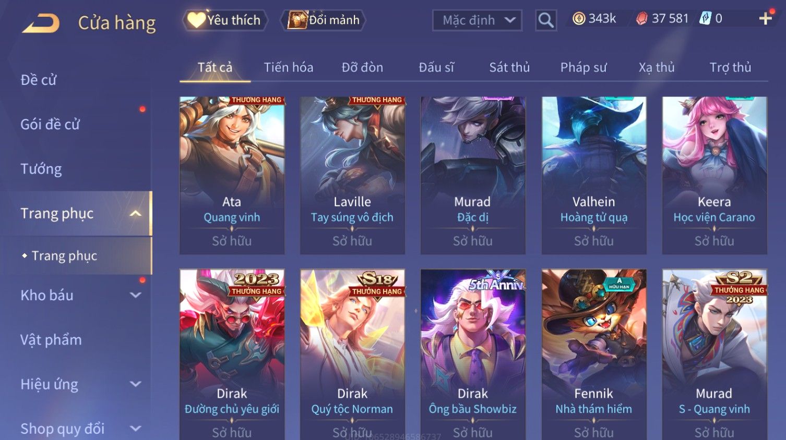Open the search magnifier icon
This screenshot has width=786, height=440.
(x=546, y=20)
